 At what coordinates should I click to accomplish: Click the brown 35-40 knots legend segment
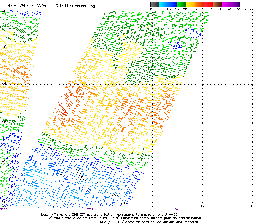[217, 4]
